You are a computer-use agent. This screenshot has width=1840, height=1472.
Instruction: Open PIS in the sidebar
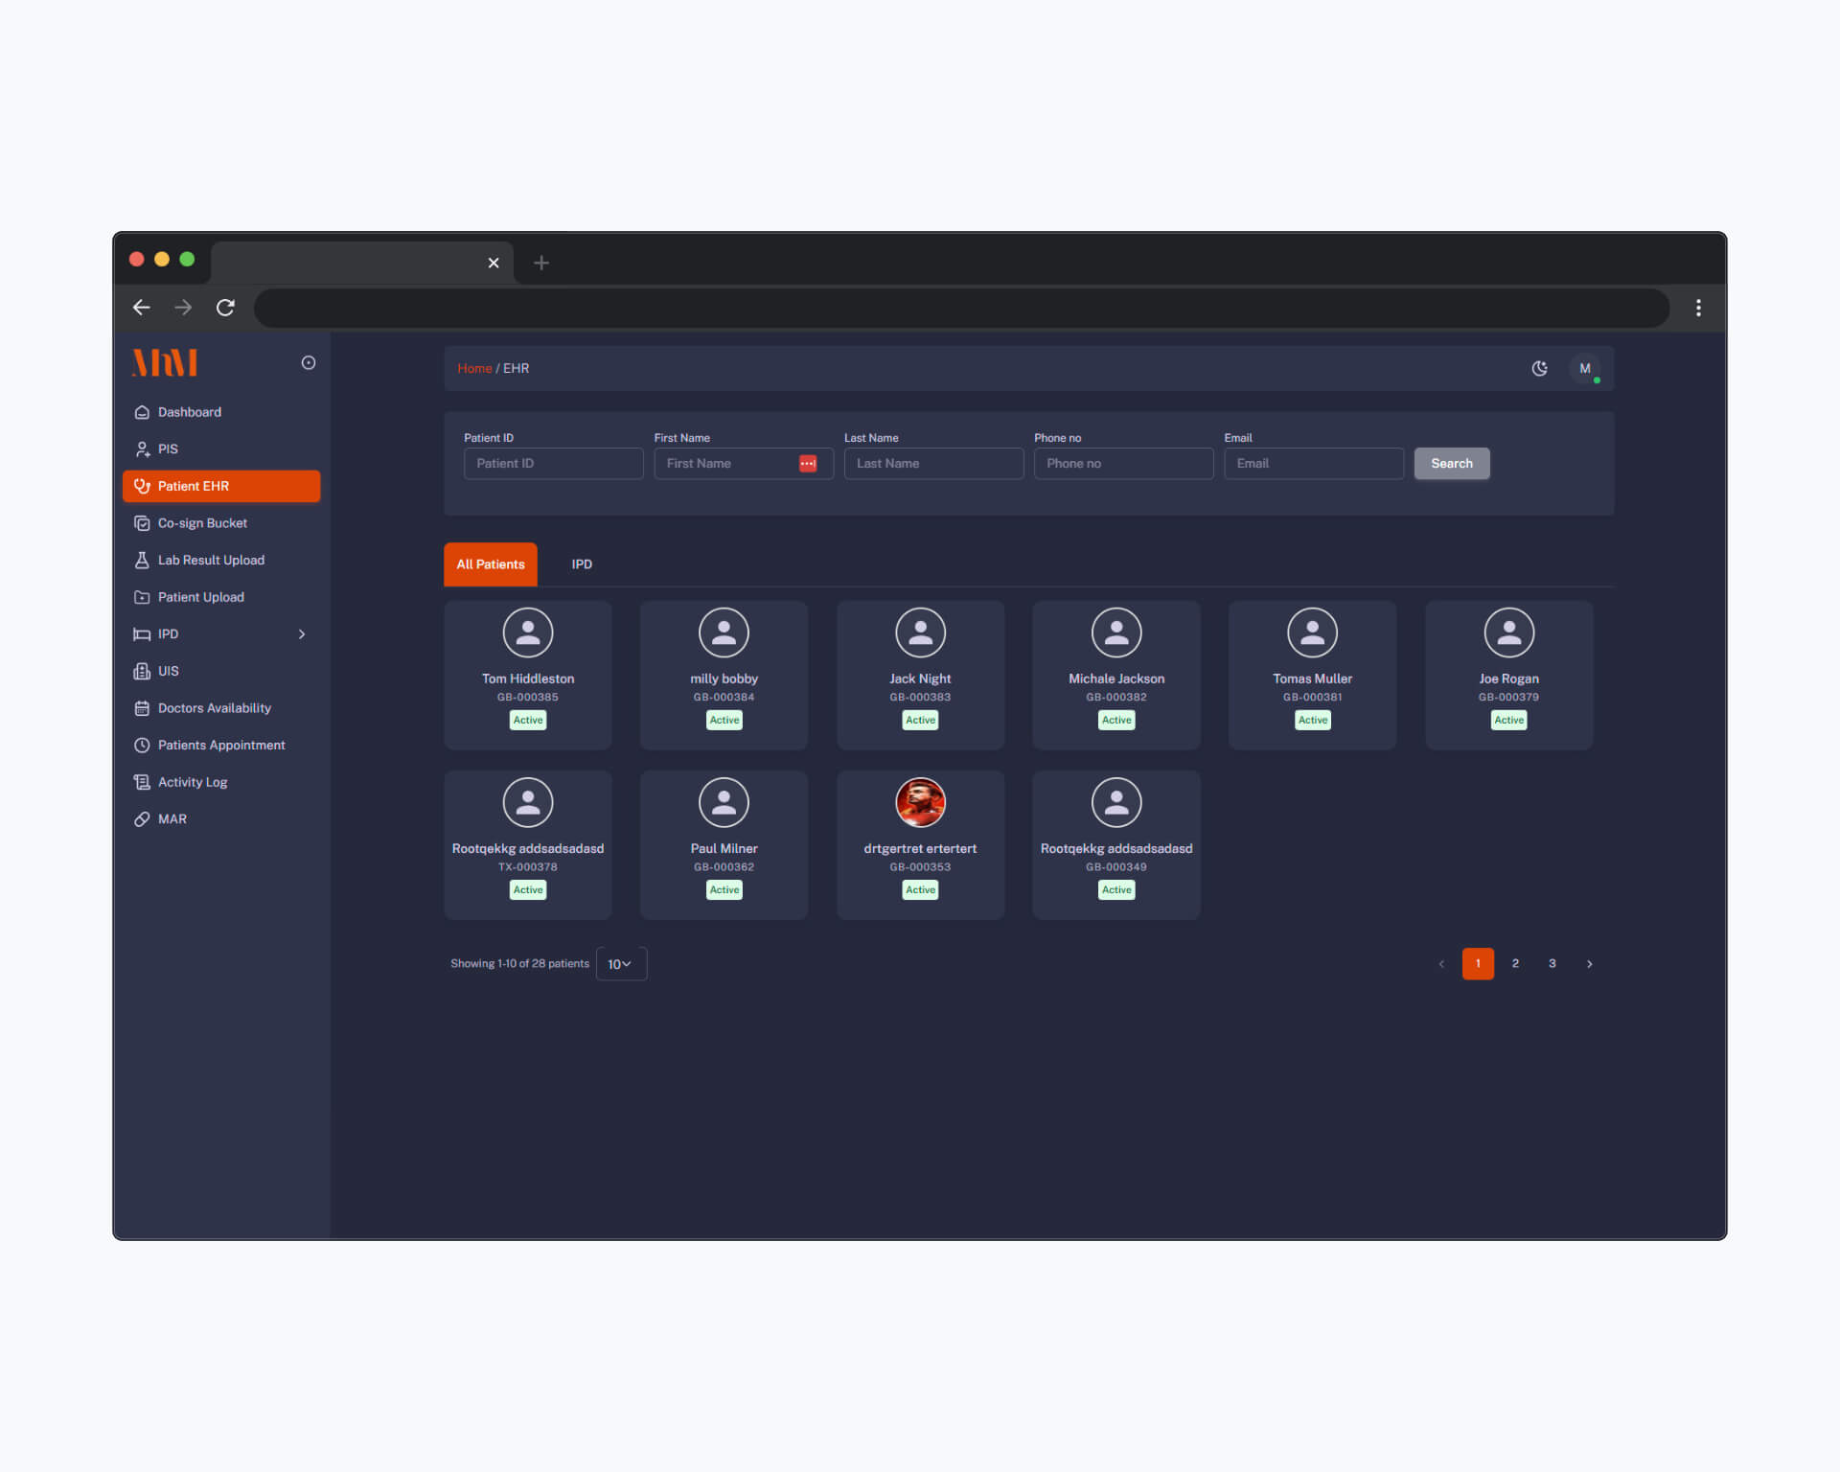[x=168, y=448]
